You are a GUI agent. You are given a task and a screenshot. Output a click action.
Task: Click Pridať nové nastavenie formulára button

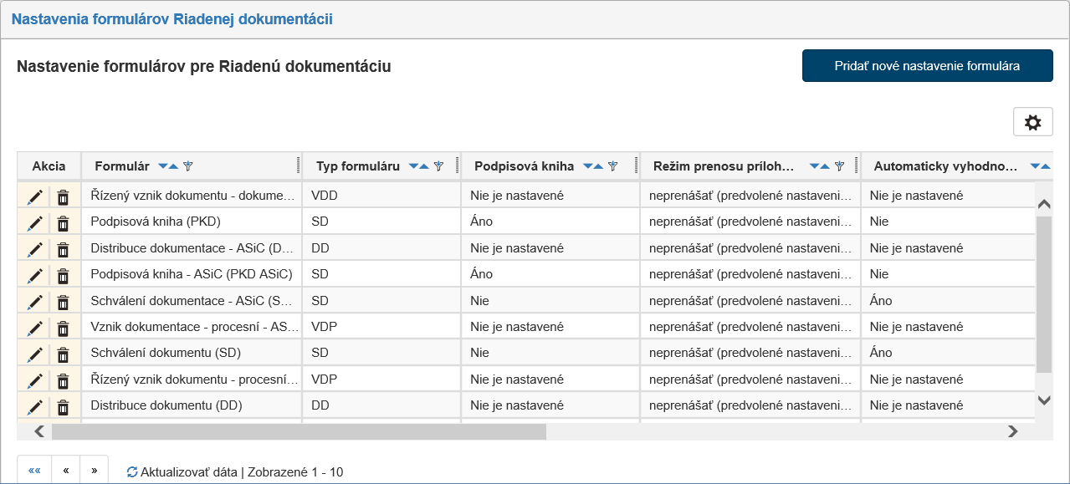[x=927, y=66]
